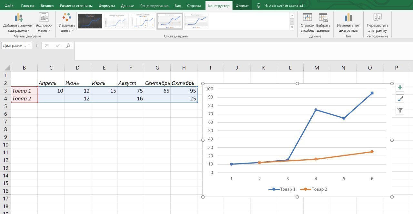Select cell E3 containing 15
The width and height of the screenshot is (413, 214).
[104, 91]
